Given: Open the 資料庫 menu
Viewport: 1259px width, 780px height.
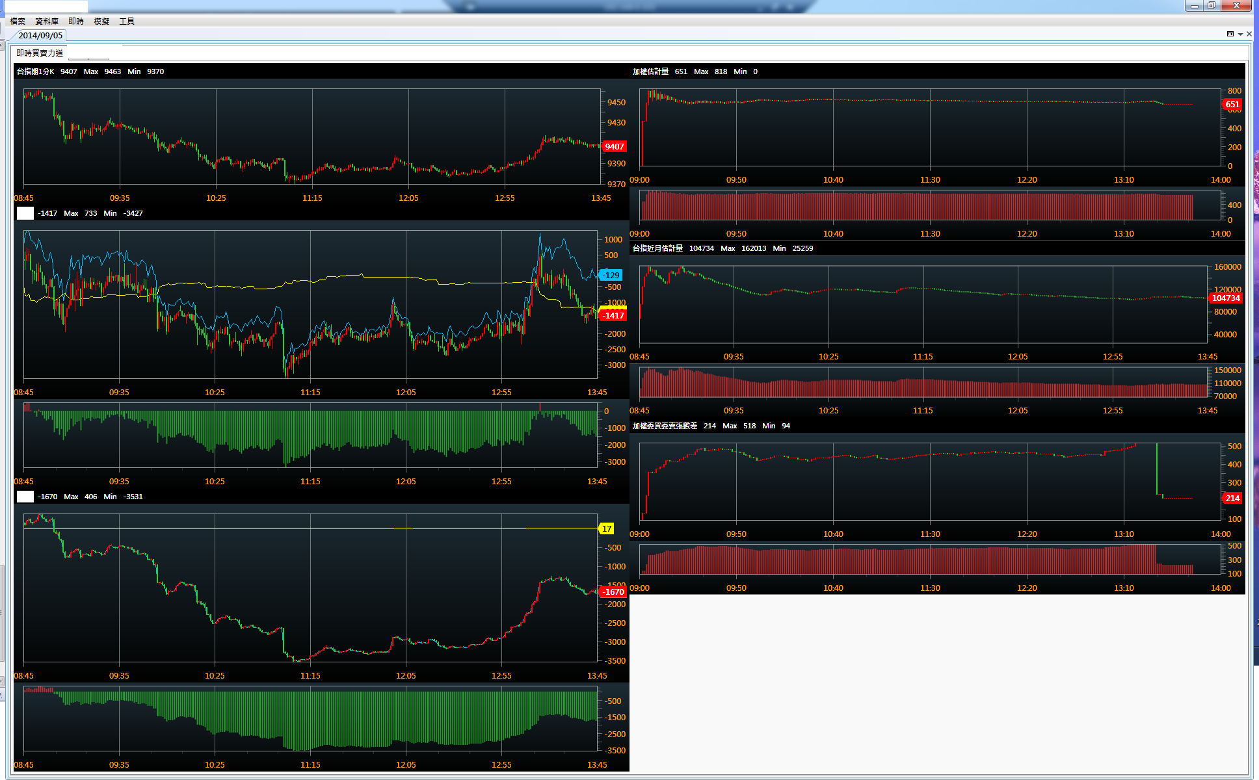Looking at the screenshot, I should click(x=47, y=21).
